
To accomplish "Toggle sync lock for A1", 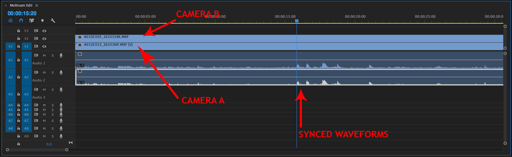I will pyautogui.click(x=36, y=55).
